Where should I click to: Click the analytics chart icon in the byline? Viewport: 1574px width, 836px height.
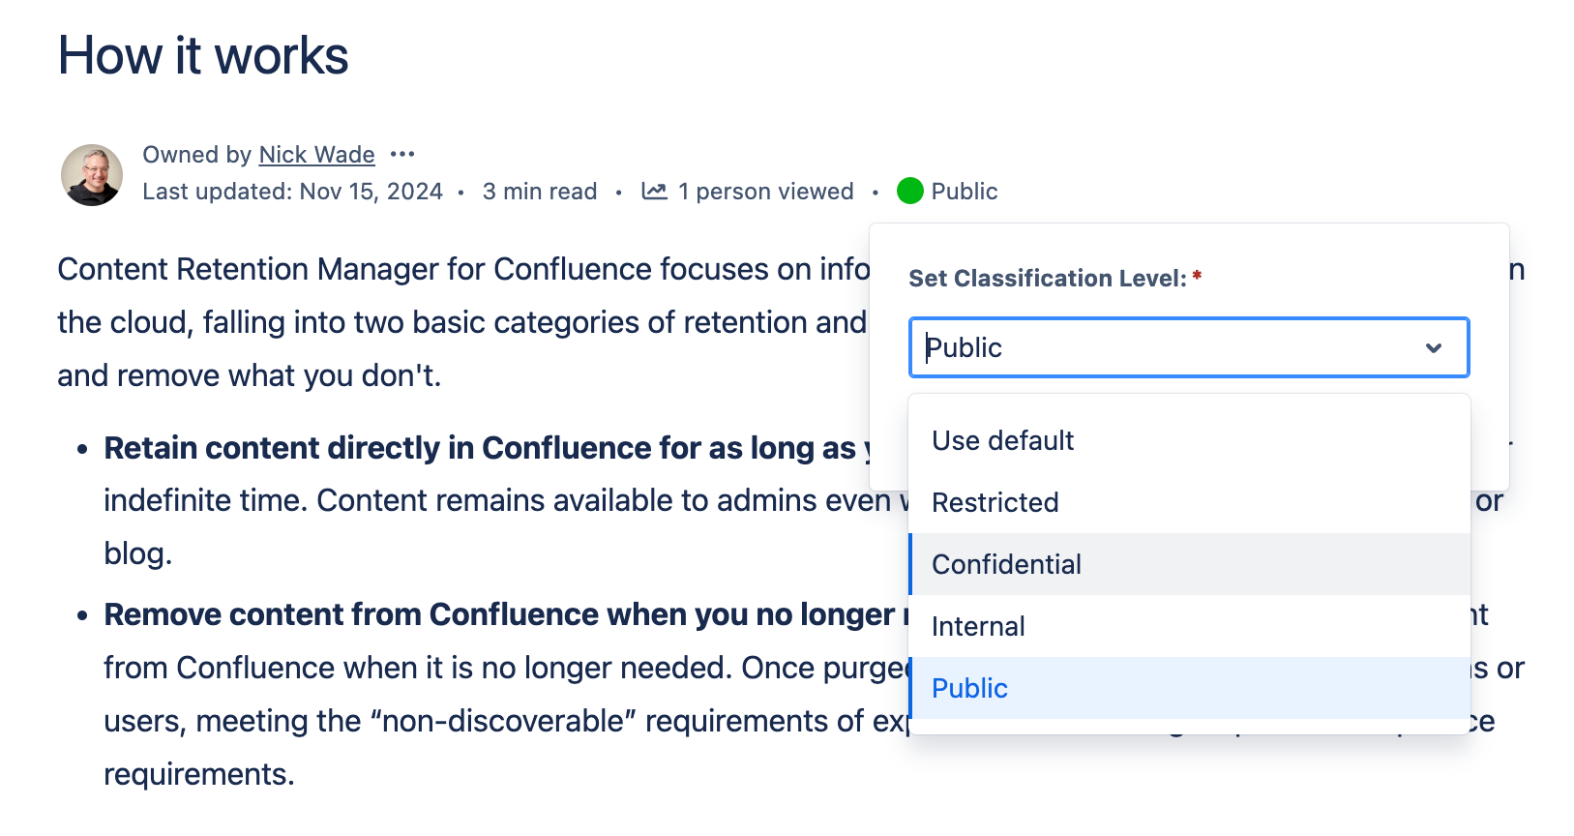655,192
